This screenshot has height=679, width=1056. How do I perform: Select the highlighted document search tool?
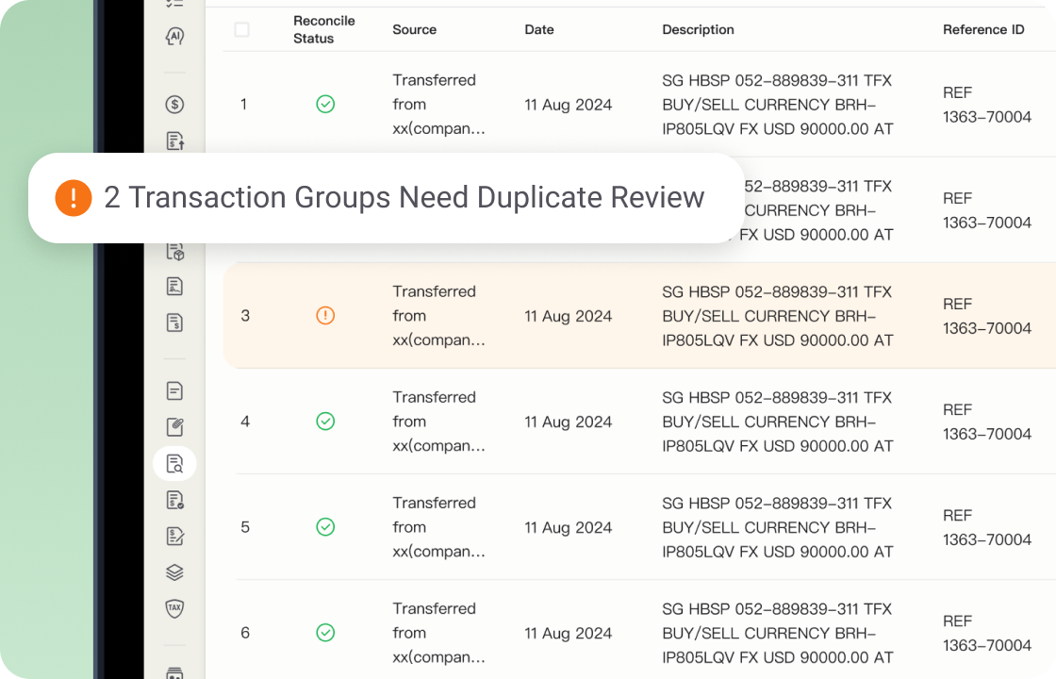174,463
